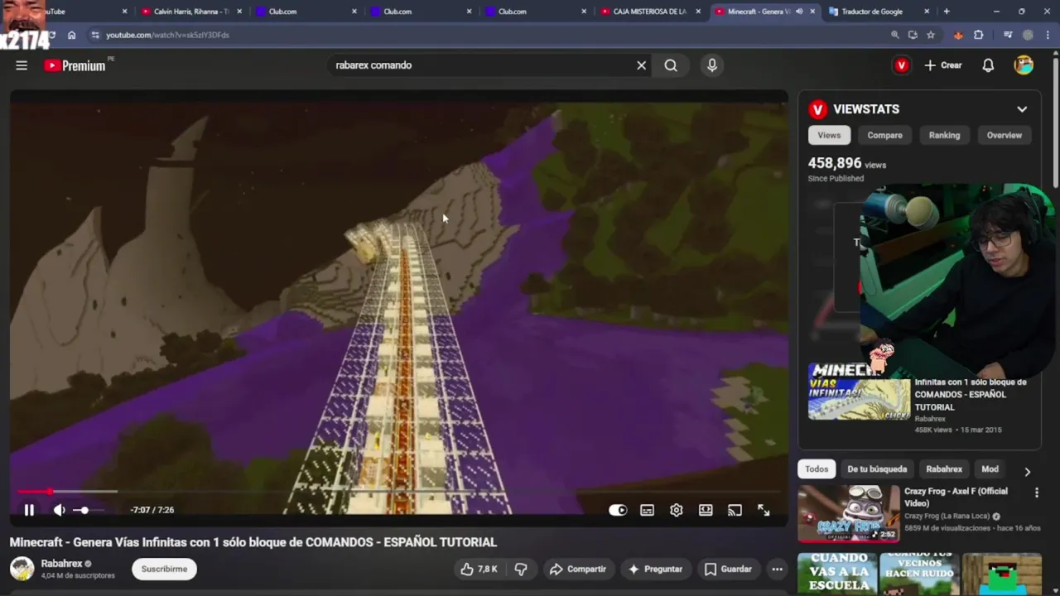The image size is (1060, 596).
Task: Cast video to a TV
Action: tap(735, 510)
